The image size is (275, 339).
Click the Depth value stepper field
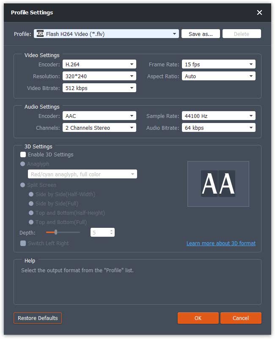tap(100, 232)
